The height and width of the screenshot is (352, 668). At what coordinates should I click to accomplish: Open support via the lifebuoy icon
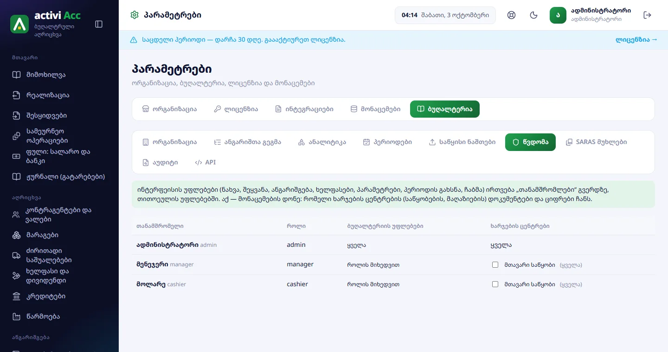512,15
